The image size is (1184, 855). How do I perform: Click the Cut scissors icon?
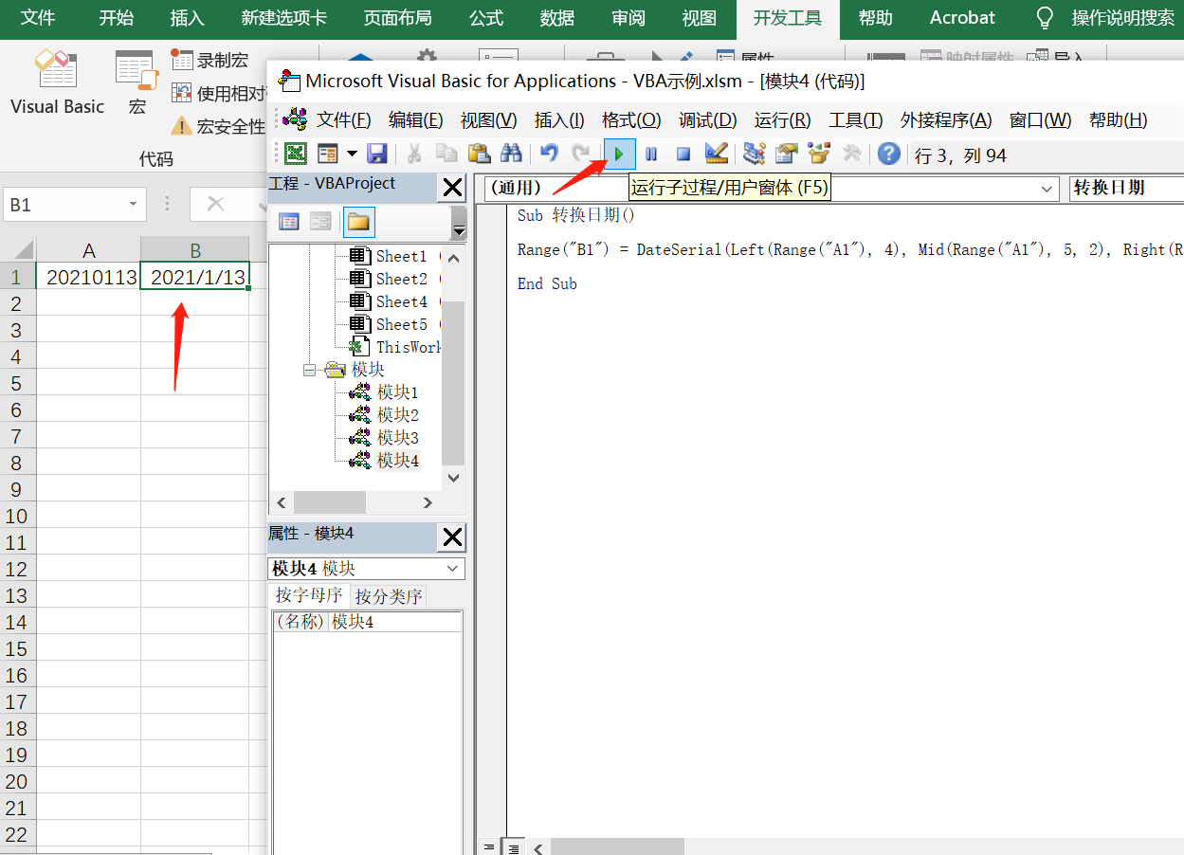414,154
